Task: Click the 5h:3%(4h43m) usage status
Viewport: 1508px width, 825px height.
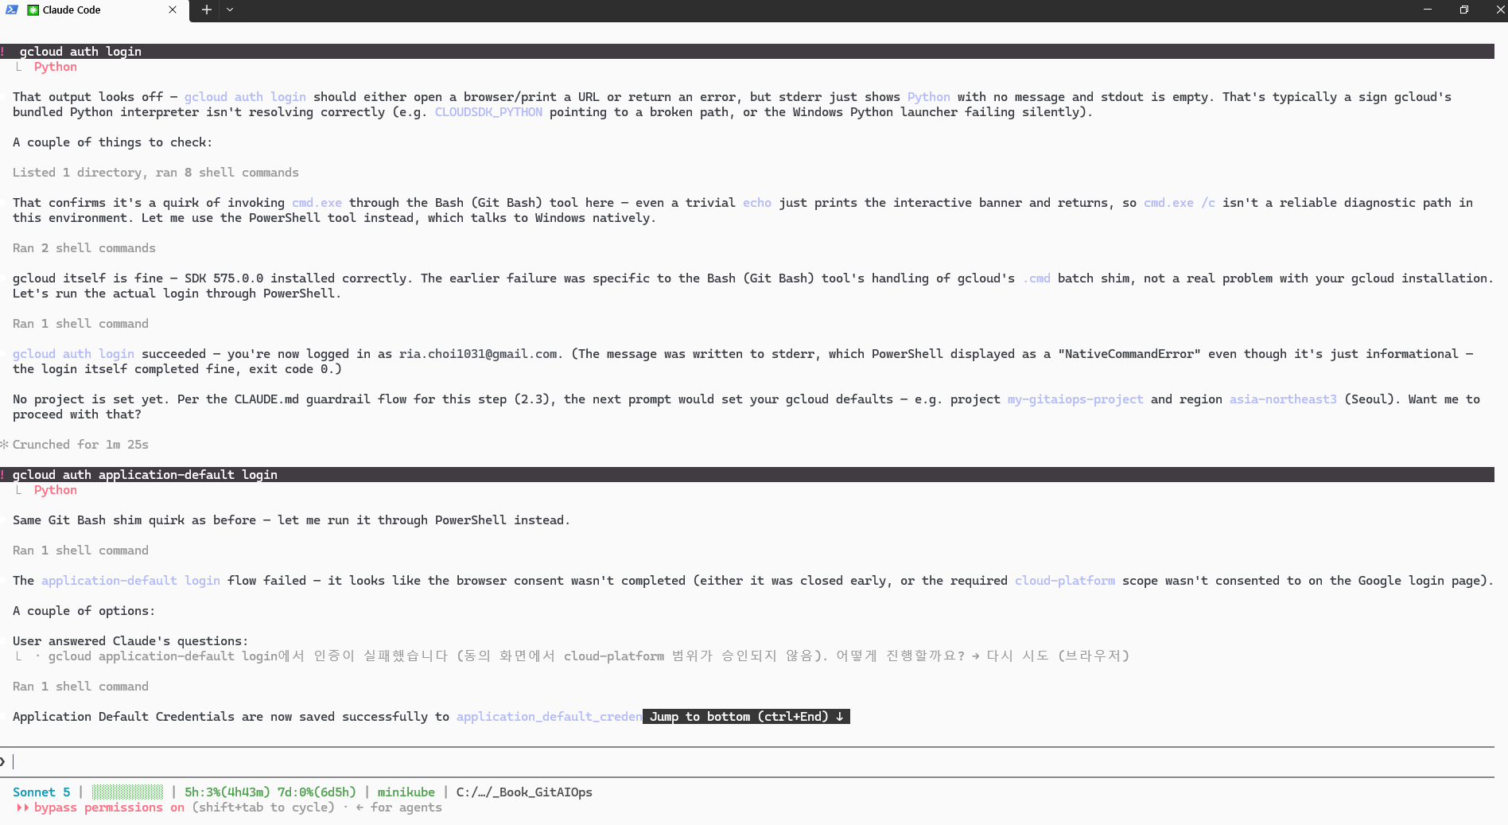Action: 227,792
